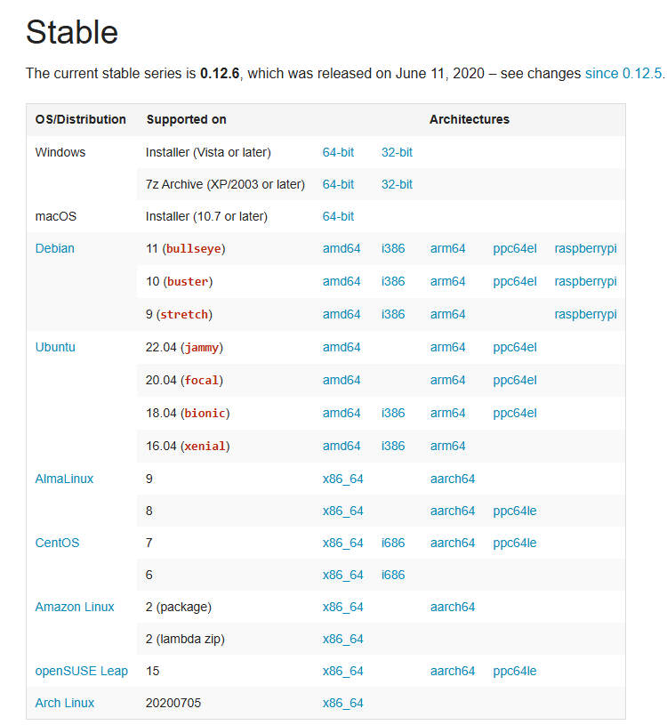Download Debian 10 buster arm64 package
The image size is (667, 725).
(x=447, y=282)
